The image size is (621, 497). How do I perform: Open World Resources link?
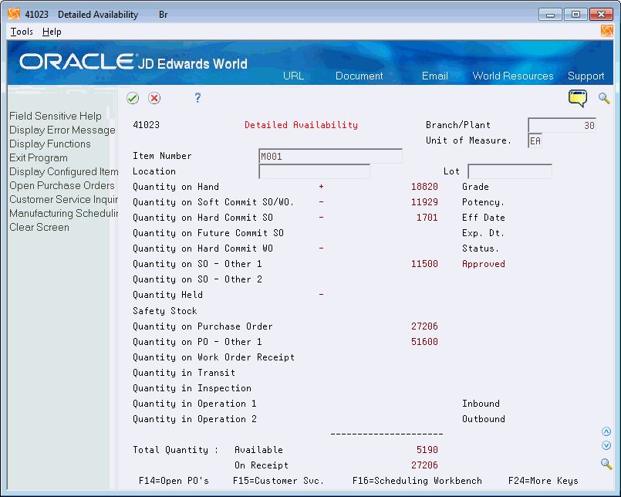(x=512, y=76)
